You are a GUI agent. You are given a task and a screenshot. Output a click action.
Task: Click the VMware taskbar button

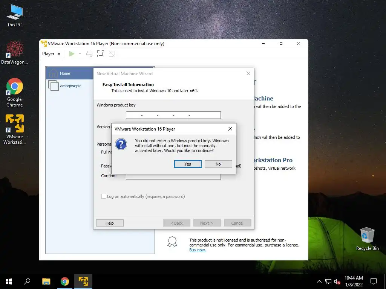(83, 281)
